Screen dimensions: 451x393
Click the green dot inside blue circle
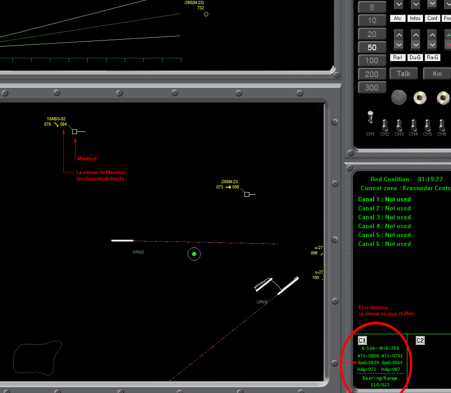(194, 254)
